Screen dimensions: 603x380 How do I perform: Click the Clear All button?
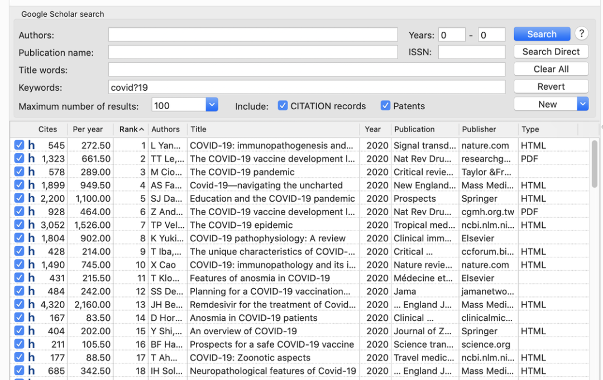coord(551,69)
